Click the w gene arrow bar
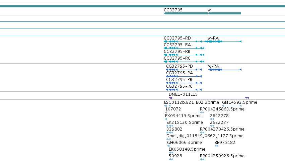Viewport: 285px width, 161px height. coord(224,13)
